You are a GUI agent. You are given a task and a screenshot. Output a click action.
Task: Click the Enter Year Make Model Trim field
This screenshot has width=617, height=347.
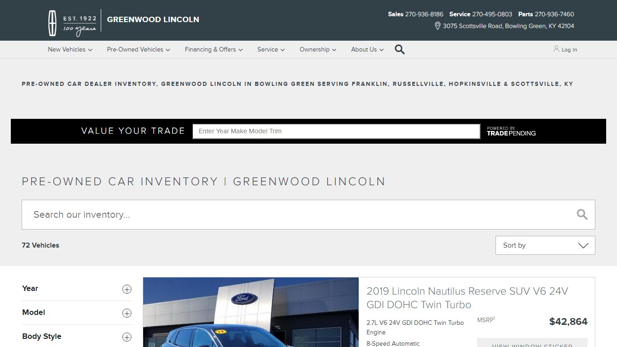pyautogui.click(x=336, y=131)
